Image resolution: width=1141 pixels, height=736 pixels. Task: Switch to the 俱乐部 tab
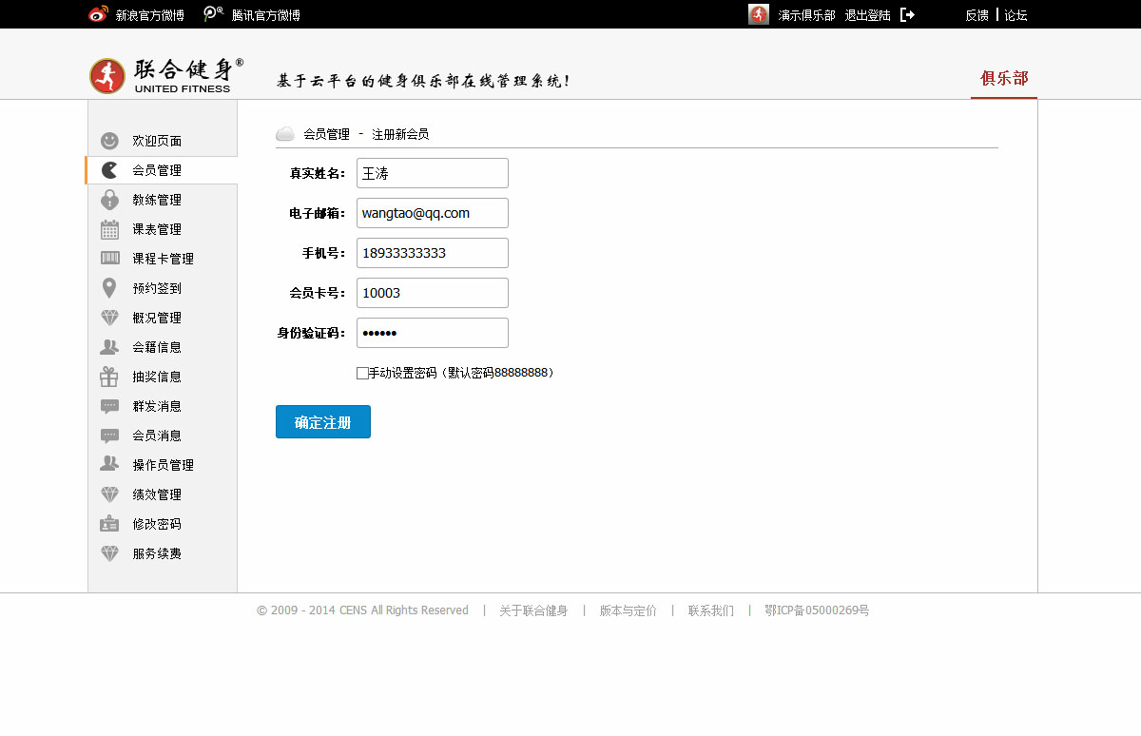[1003, 79]
